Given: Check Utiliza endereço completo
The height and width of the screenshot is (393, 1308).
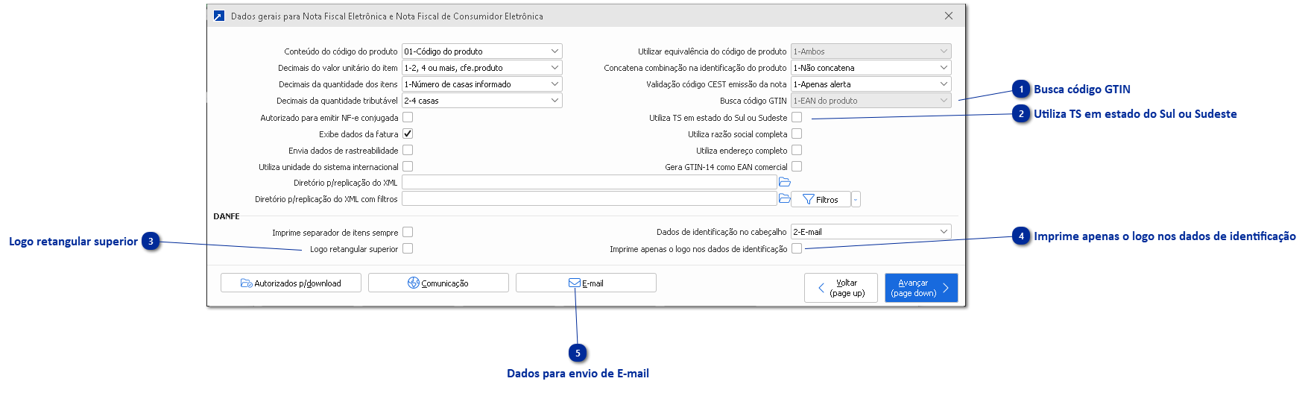Looking at the screenshot, I should coord(797,150).
